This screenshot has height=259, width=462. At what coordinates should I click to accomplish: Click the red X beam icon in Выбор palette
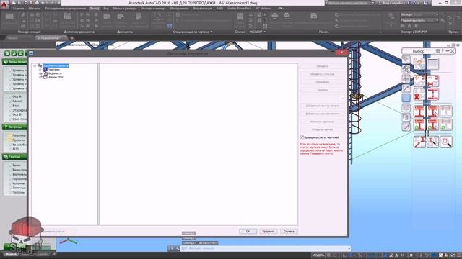tap(419, 94)
